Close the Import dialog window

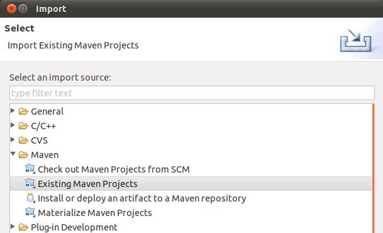pos(11,9)
